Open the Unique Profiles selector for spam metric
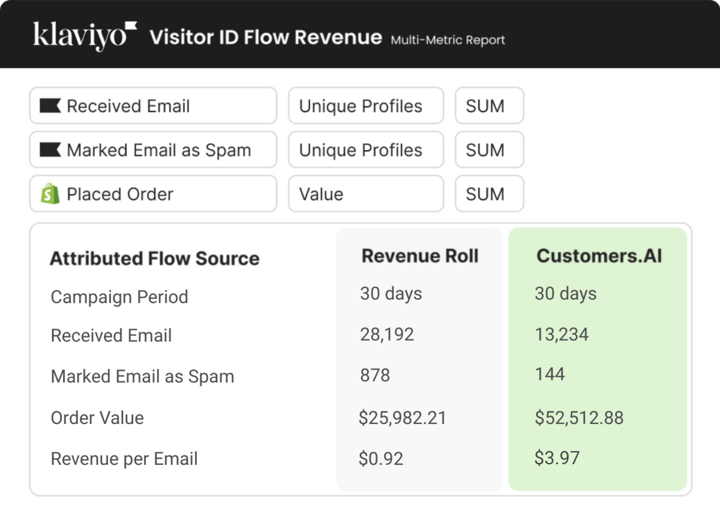 click(x=366, y=150)
